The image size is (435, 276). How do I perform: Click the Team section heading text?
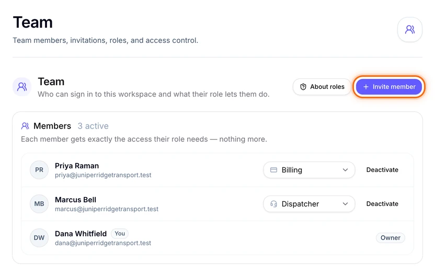51,82
